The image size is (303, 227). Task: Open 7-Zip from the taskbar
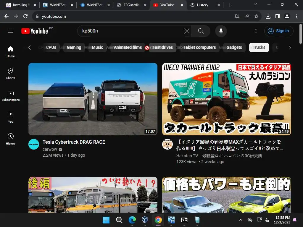click(x=184, y=220)
